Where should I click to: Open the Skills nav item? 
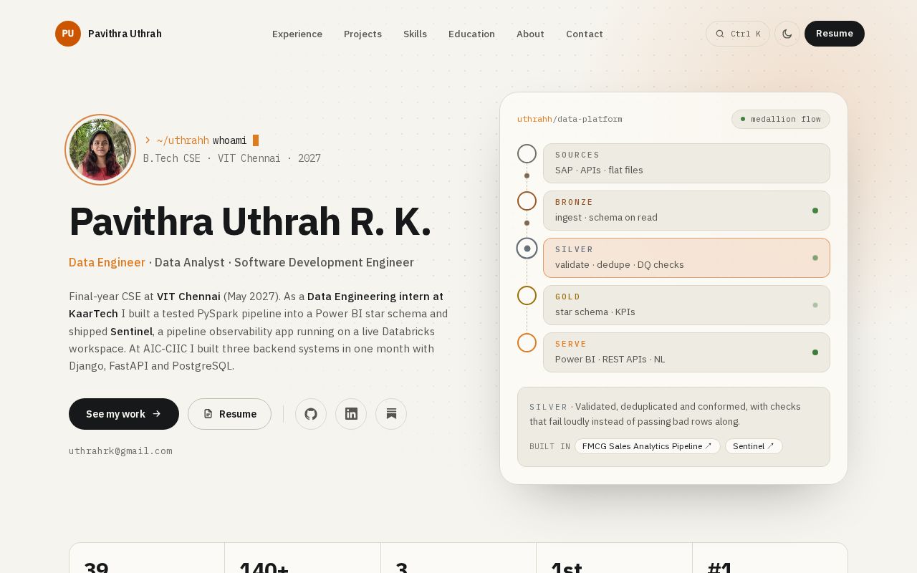(x=415, y=34)
